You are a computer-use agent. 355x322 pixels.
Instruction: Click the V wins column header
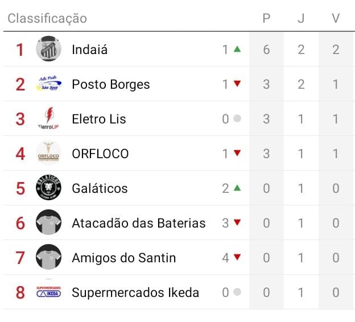[336, 18]
